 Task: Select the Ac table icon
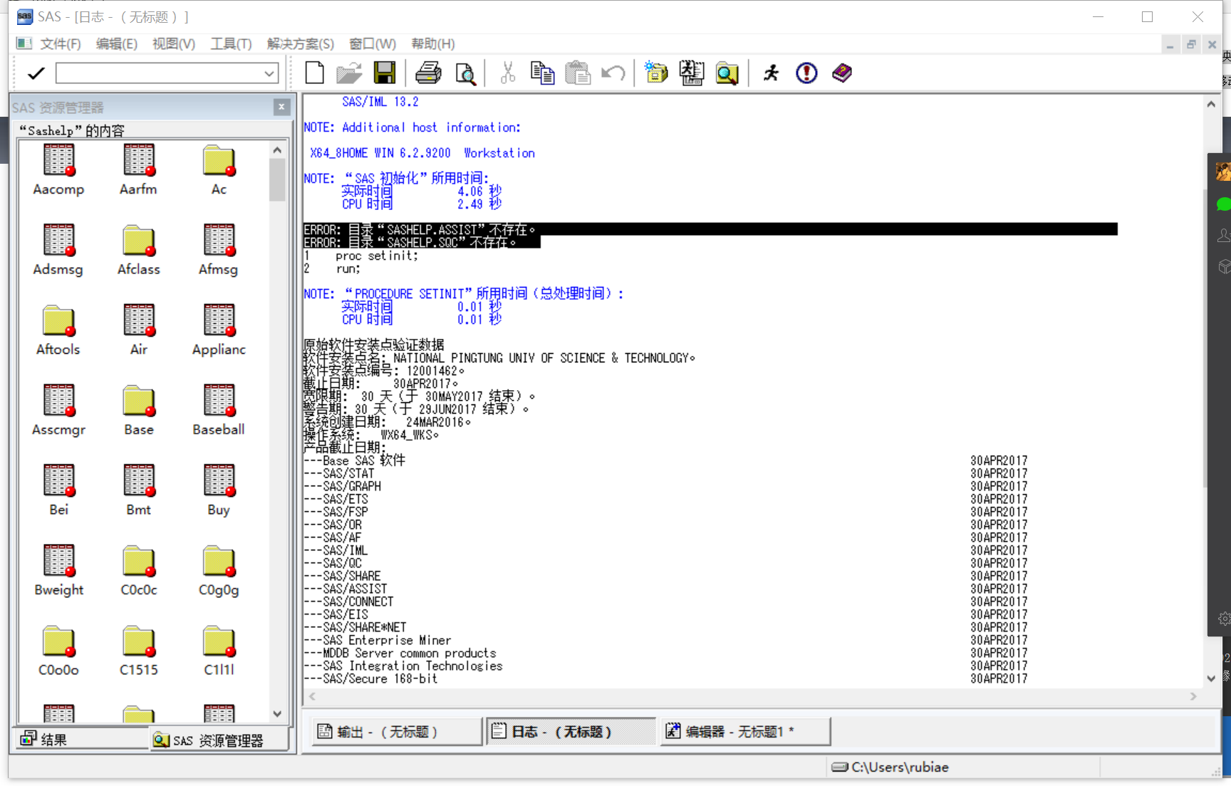(219, 160)
